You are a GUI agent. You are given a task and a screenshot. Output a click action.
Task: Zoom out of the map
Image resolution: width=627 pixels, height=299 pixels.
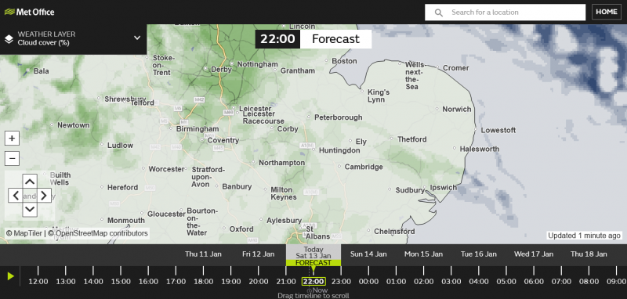tap(12, 158)
